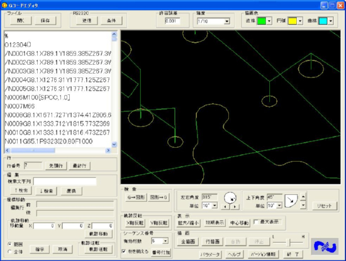Click the リセット button
The image size is (346, 261).
pyautogui.click(x=325, y=206)
